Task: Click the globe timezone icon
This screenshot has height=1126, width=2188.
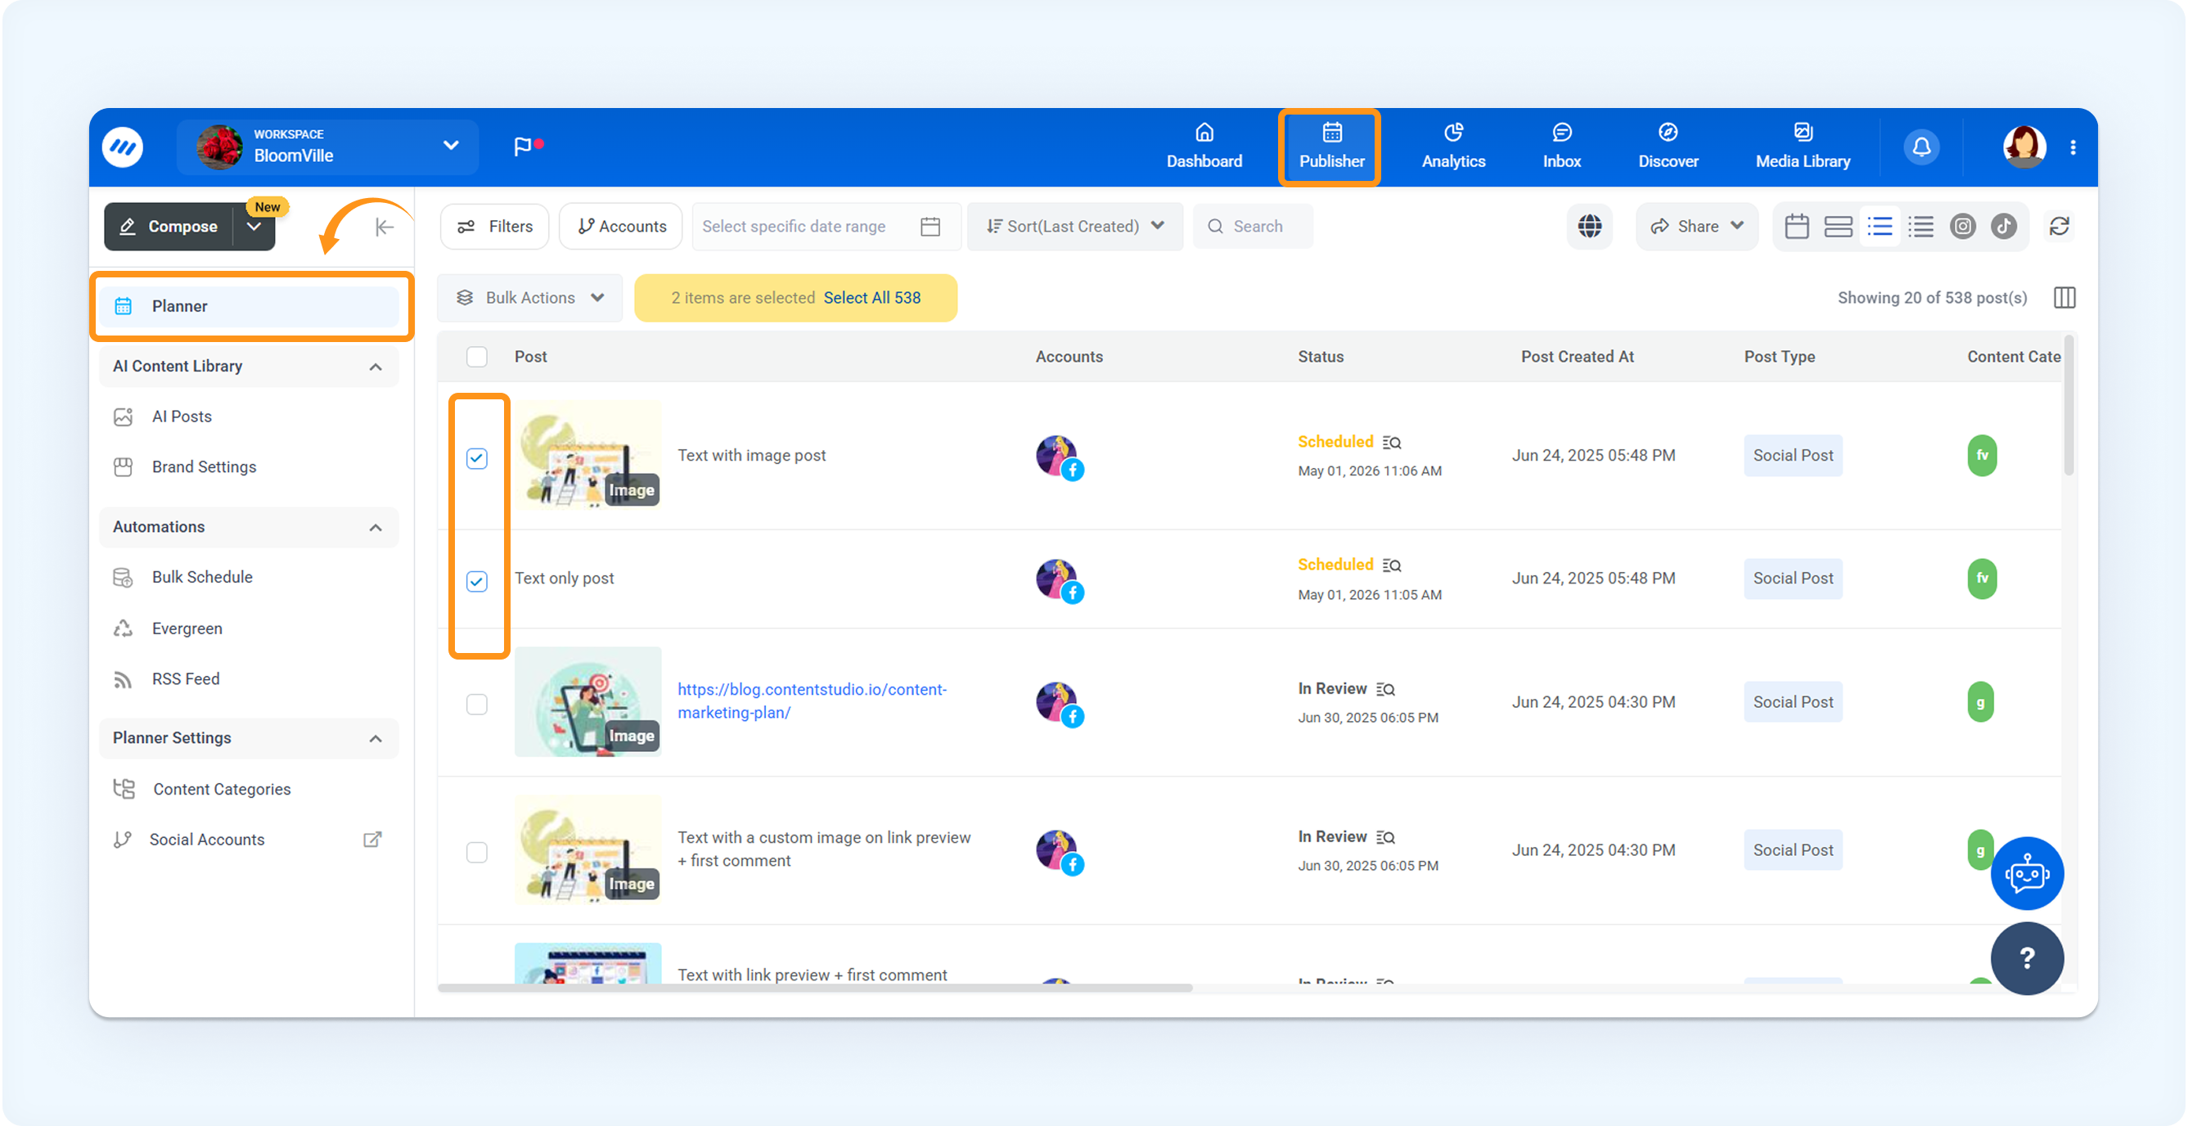Action: (x=1589, y=227)
